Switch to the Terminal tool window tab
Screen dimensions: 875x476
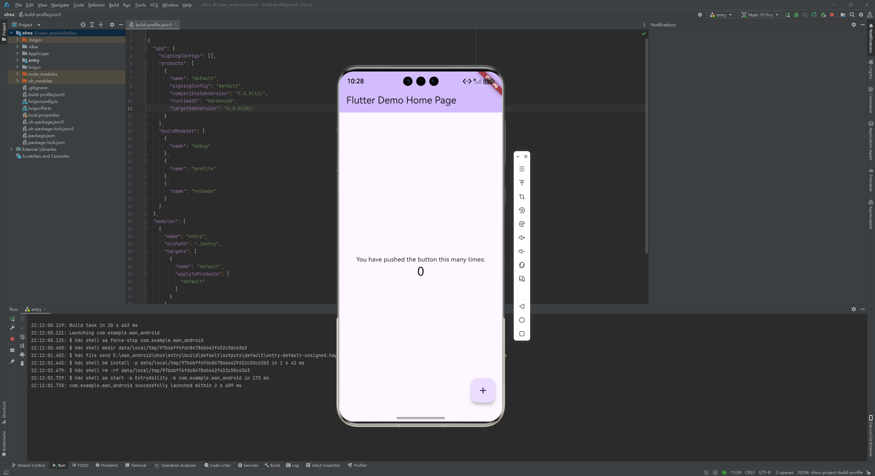coord(136,465)
